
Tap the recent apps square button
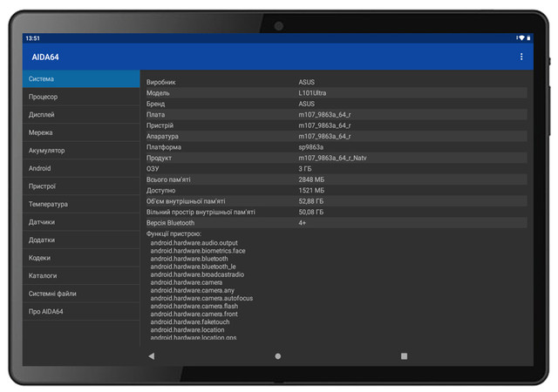tap(404, 356)
